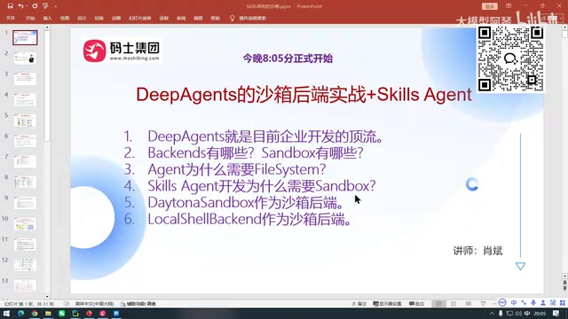Screen dimensions: 568x319
Task: Click line 'Agent为什么需要FileSystem?'
Action: (x=237, y=169)
